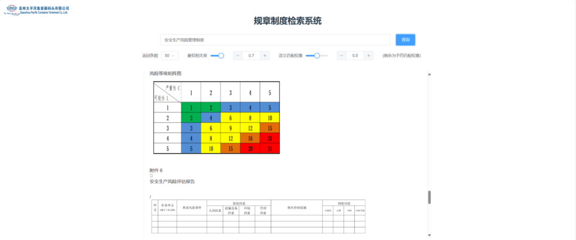This screenshot has width=576, height=240.
Task: Click the 语义匹配权重 slider handle
Action: pyautogui.click(x=317, y=56)
